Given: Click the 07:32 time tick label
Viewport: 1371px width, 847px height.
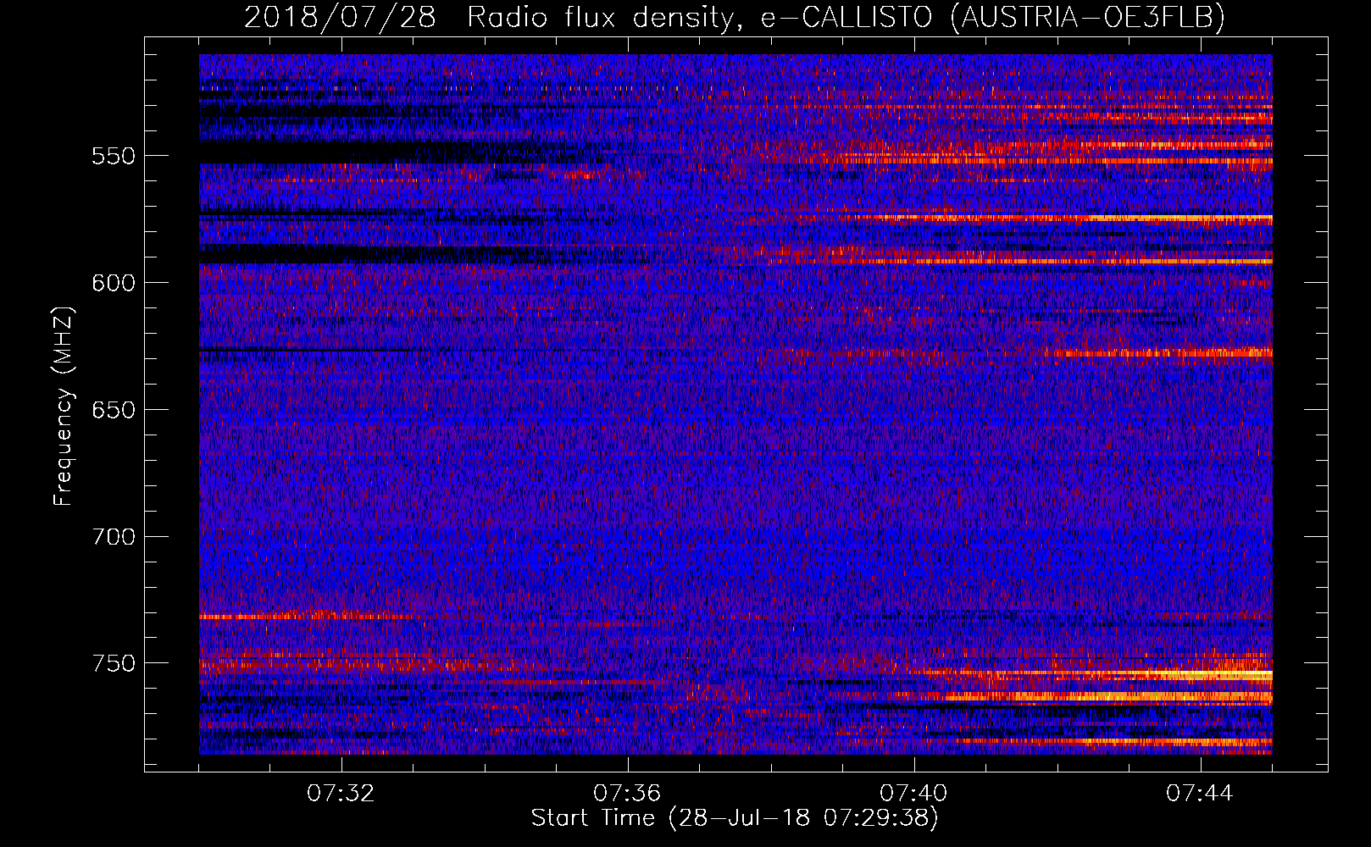Looking at the screenshot, I should point(341,793).
